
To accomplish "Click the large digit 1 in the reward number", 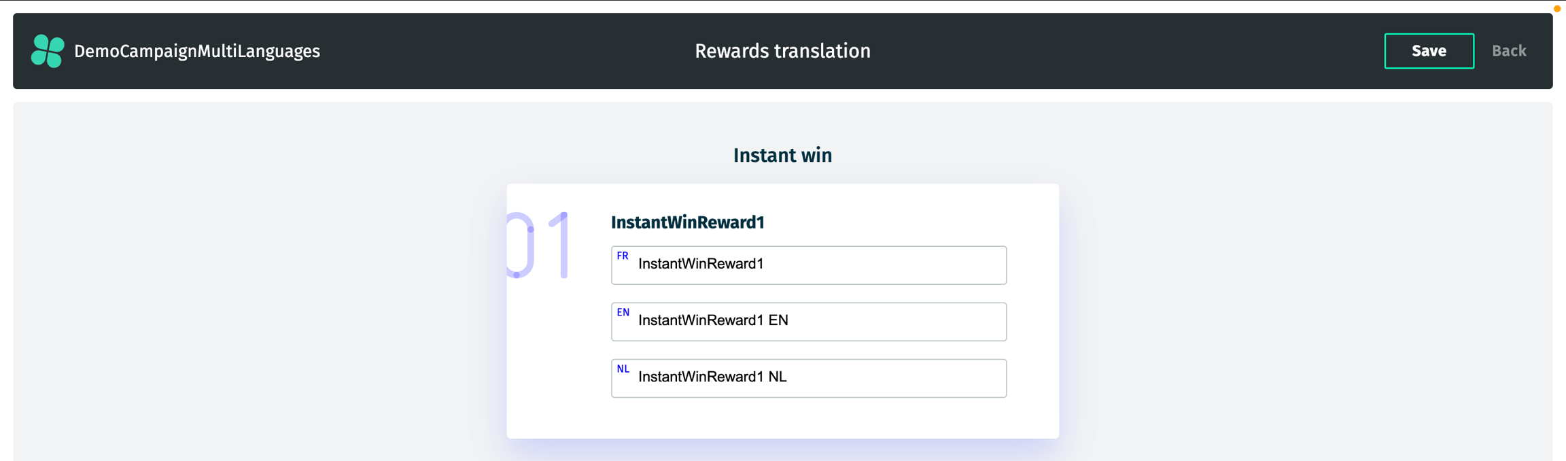I will (x=561, y=245).
